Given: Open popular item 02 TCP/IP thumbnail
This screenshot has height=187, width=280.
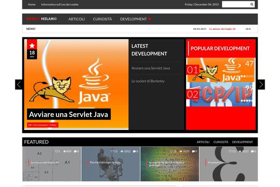Looking at the screenshot, I should pyautogui.click(x=221, y=94).
